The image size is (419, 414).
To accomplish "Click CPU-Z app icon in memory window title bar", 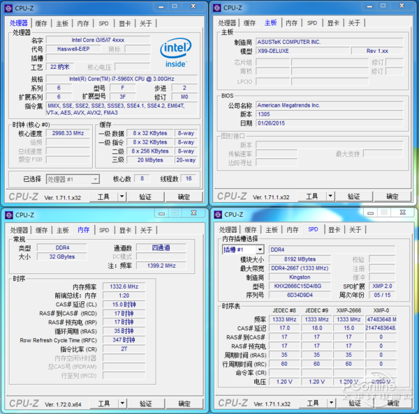I will [9, 215].
